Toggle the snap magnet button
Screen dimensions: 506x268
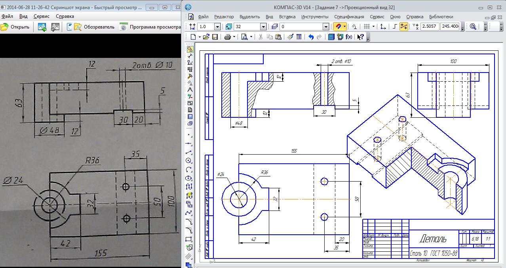[x=338, y=27]
